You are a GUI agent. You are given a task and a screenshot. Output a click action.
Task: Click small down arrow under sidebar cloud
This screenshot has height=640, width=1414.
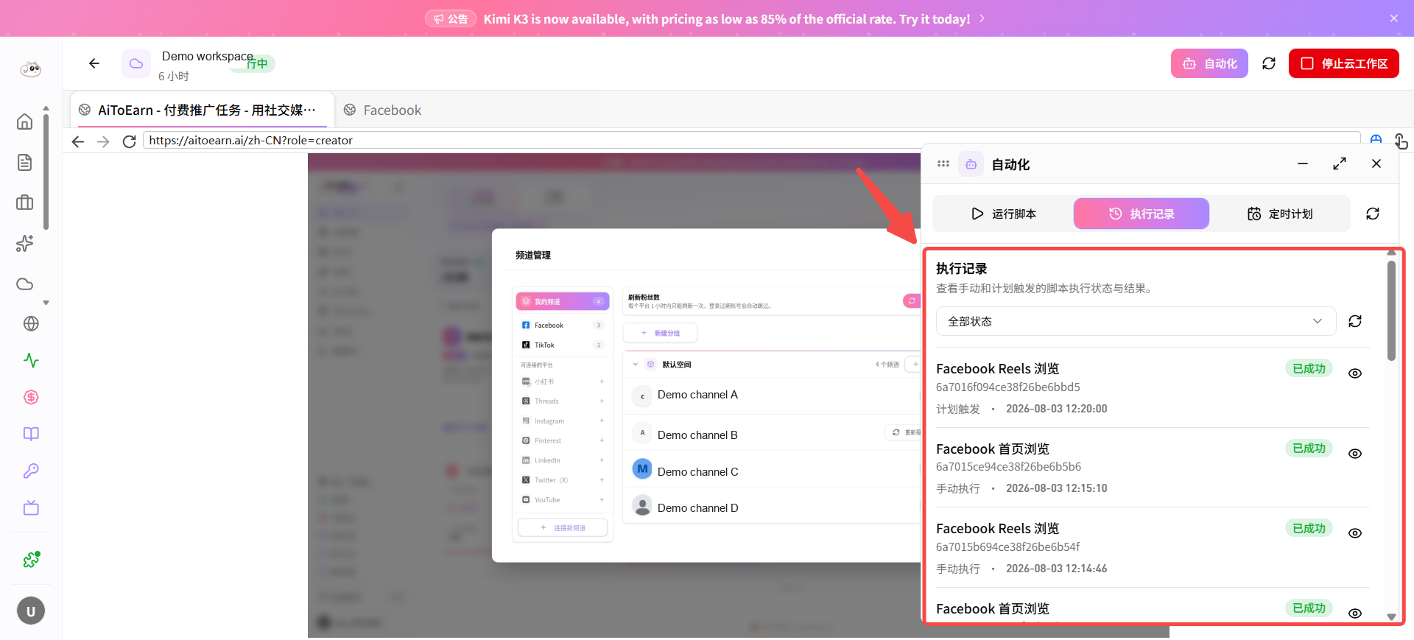click(46, 303)
